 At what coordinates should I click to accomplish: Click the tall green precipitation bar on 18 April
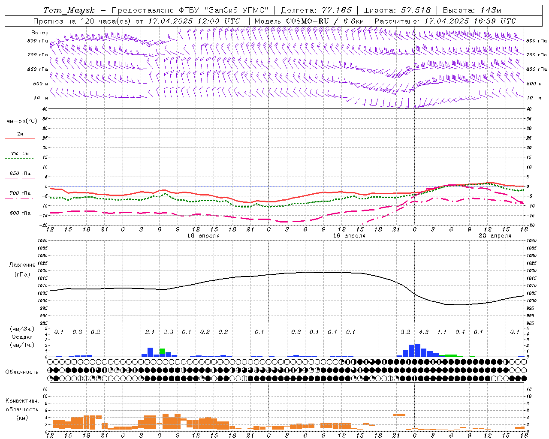point(162,351)
